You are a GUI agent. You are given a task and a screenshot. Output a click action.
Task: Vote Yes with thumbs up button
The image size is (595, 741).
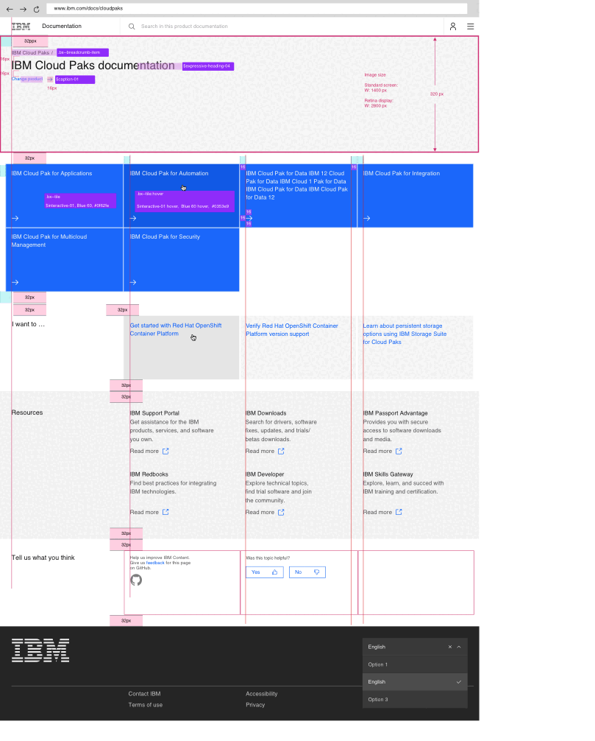[264, 572]
